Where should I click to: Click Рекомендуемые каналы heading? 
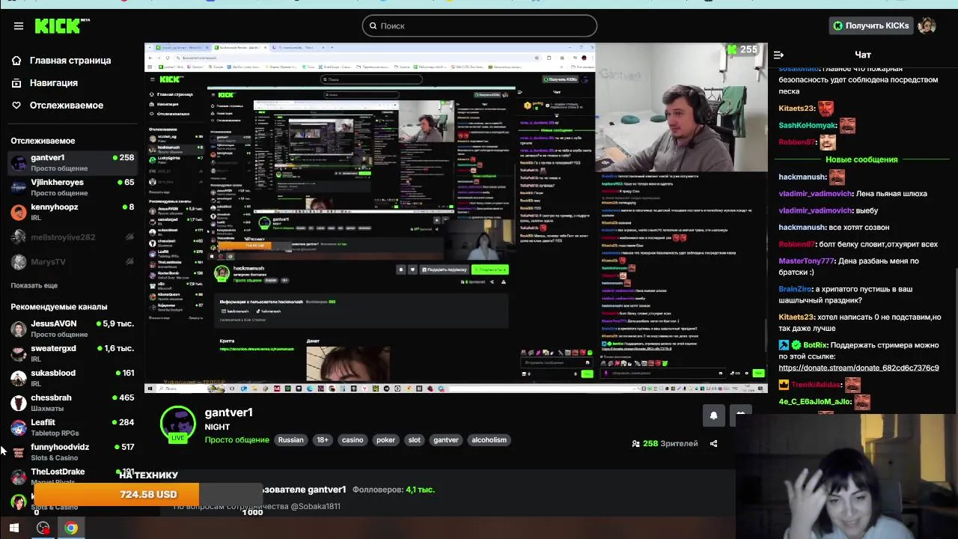tap(58, 307)
